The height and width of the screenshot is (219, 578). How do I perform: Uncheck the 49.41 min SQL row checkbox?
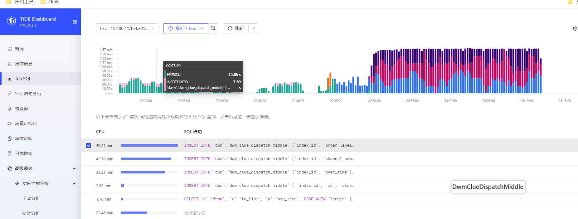click(x=89, y=145)
